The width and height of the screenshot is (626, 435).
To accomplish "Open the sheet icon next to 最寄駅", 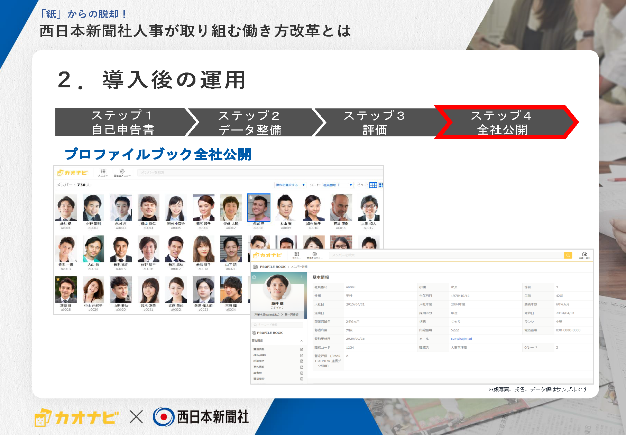I will [x=302, y=373].
